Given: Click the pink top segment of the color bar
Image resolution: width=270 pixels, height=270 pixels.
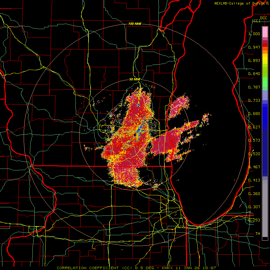Looking at the screenshot, I should click(265, 32).
